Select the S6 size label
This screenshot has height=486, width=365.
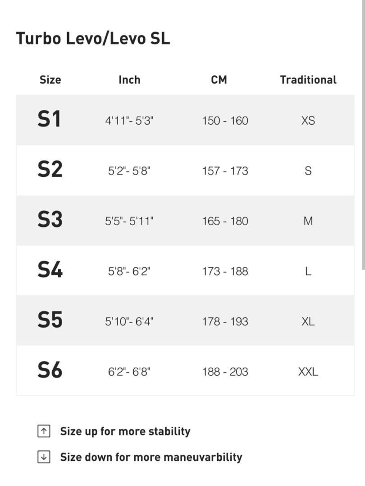pos(50,370)
